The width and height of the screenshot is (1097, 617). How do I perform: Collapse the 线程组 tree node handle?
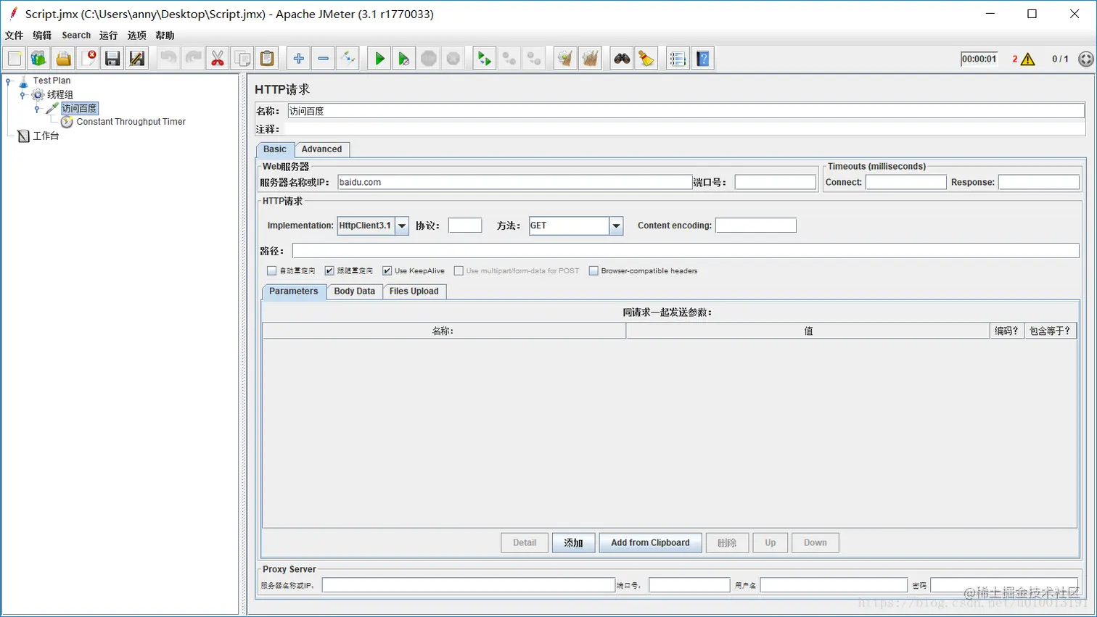[22, 95]
